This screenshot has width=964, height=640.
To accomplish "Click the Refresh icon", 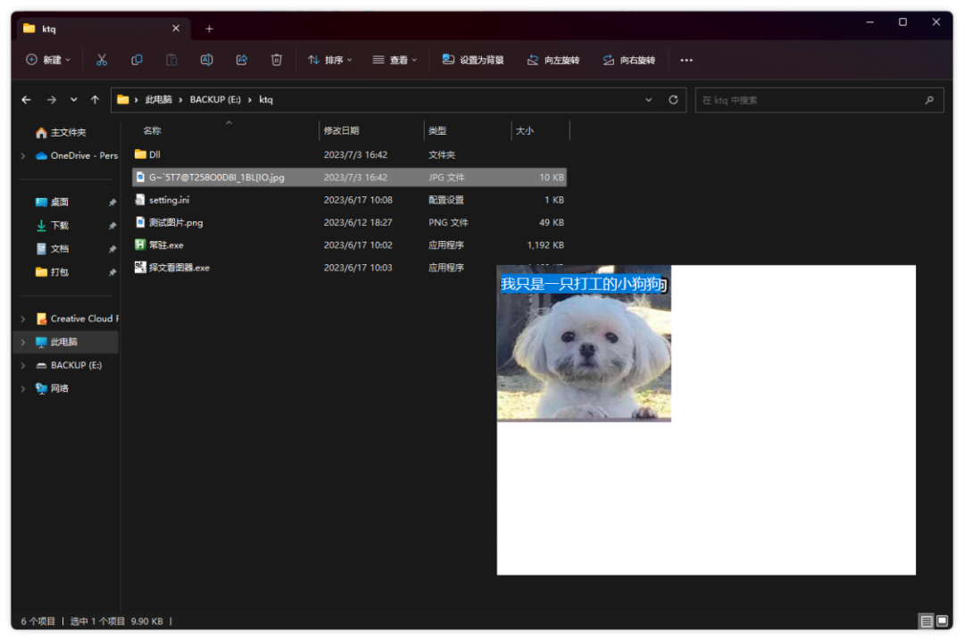I will (673, 100).
